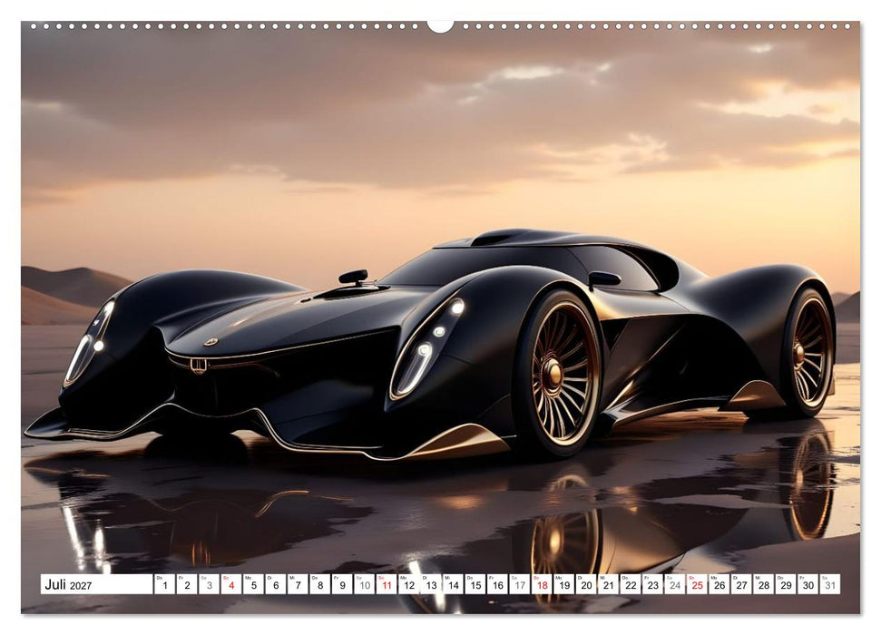Screen dimensions: 881x635
Task: Select day 6 in the calendar strip
Action: click(x=276, y=584)
